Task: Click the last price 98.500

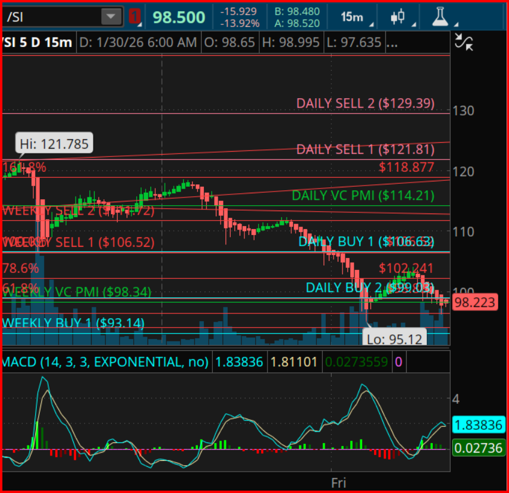Action: point(179,17)
